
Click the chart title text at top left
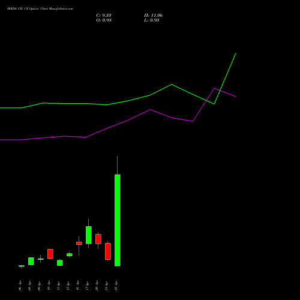40,9
